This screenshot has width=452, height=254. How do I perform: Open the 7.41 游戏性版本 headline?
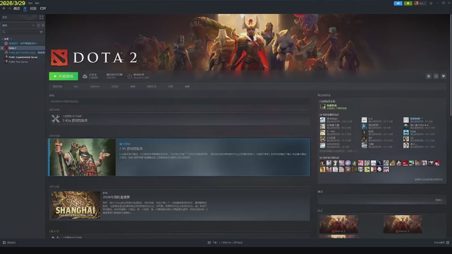[131, 148]
